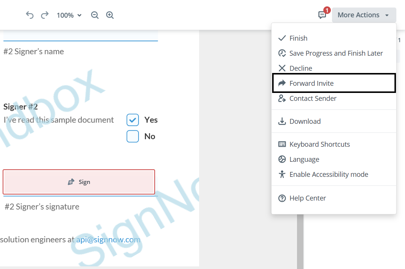
Task: Undo the last action
Action: tap(30, 15)
